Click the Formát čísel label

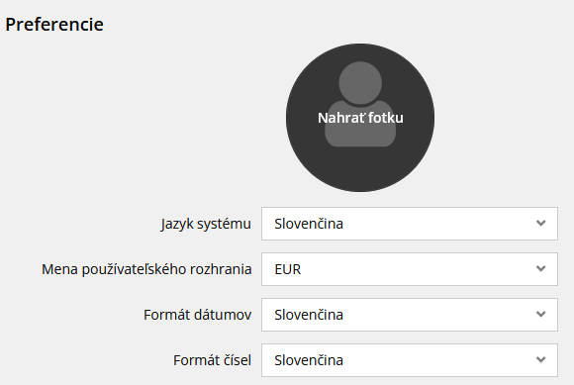(x=213, y=360)
